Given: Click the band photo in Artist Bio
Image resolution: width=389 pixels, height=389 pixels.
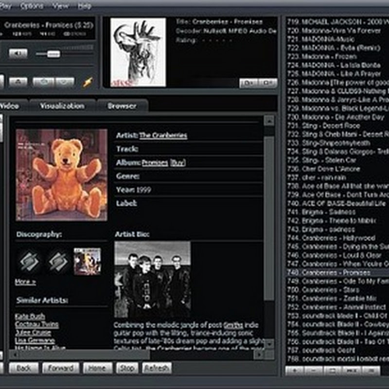Looking at the screenshot, I should [152, 280].
